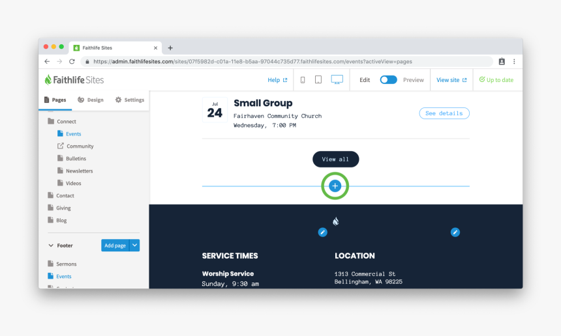Open the Pages tab

[x=55, y=100]
